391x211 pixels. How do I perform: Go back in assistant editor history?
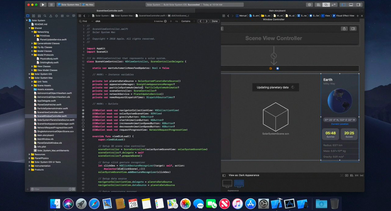click(228, 16)
